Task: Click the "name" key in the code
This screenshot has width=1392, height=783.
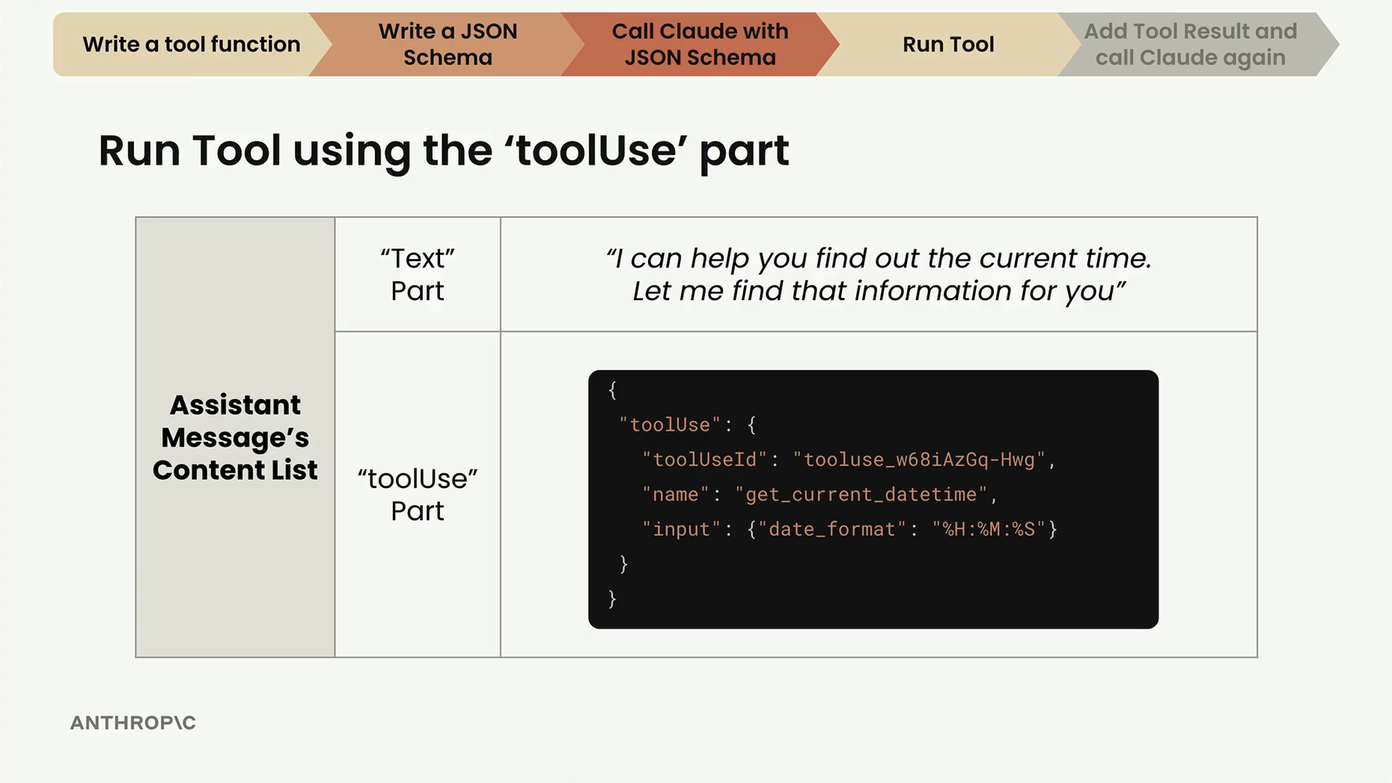Action: pyautogui.click(x=675, y=494)
